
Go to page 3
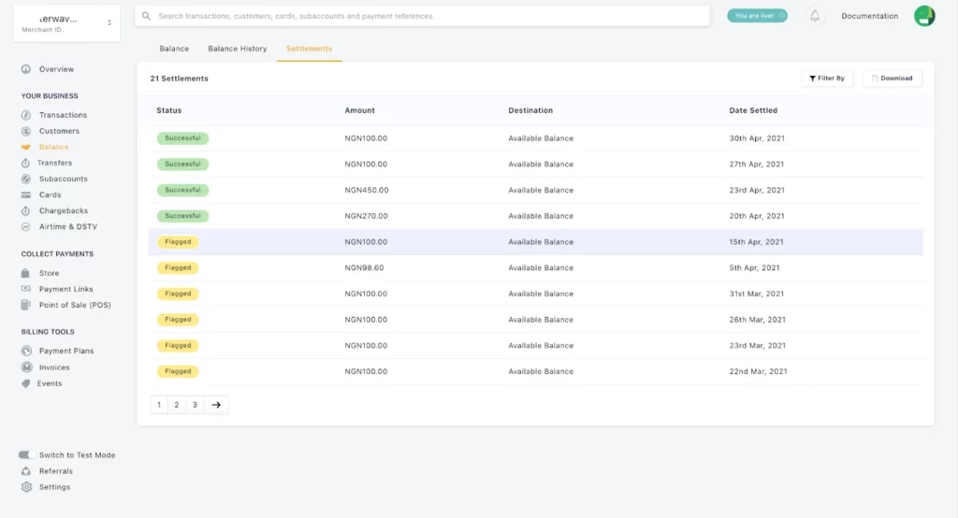[x=195, y=404]
